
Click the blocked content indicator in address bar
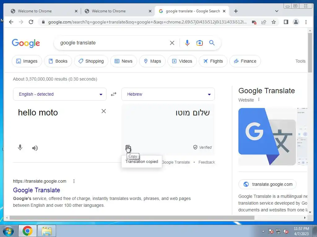pos(254,22)
